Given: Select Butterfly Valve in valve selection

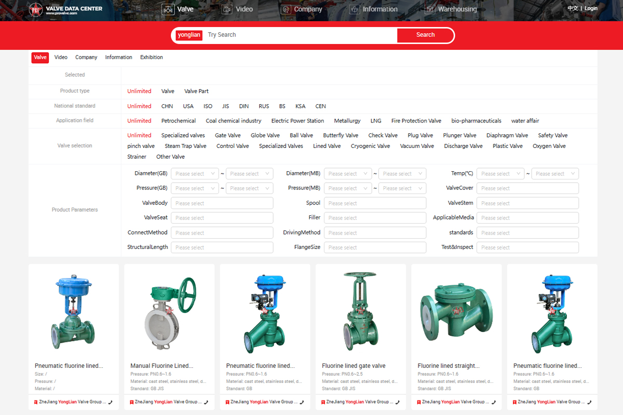Looking at the screenshot, I should tap(341, 135).
